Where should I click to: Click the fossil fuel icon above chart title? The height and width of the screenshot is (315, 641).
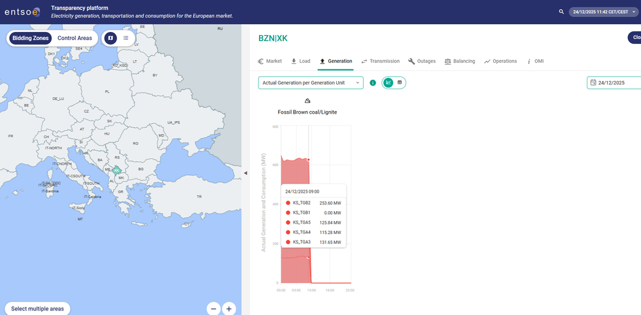pyautogui.click(x=307, y=101)
